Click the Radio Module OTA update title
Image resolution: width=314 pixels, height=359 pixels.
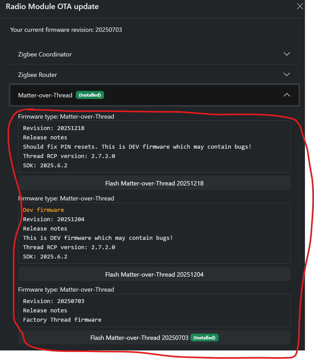(x=52, y=6)
